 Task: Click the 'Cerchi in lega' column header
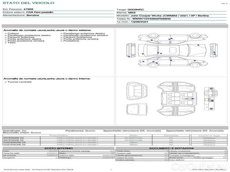[x=209, y=135]
